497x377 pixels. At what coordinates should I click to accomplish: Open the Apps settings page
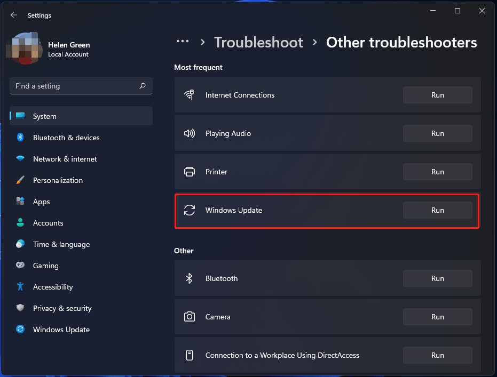(x=81, y=202)
